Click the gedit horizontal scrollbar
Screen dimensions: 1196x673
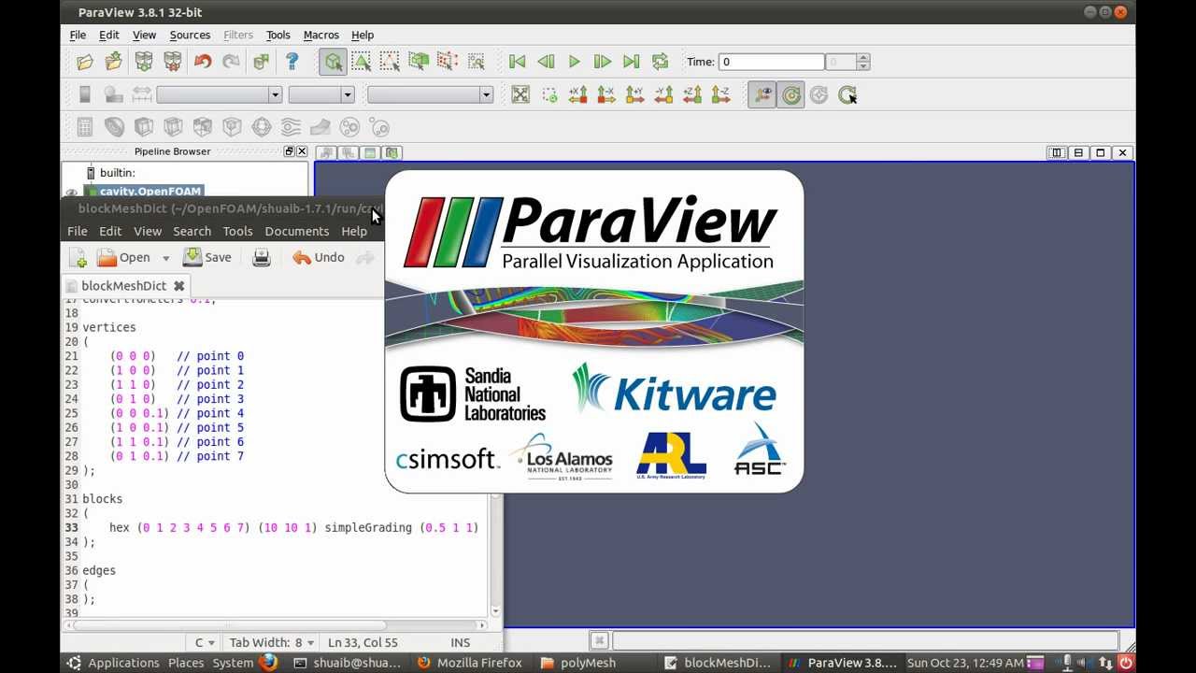coord(274,624)
